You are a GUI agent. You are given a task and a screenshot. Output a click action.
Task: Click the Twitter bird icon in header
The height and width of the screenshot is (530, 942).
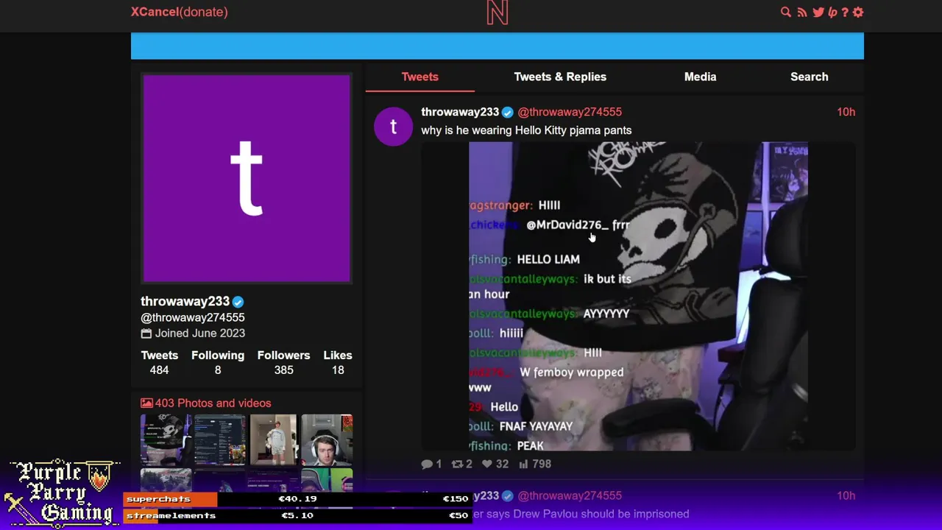click(818, 12)
